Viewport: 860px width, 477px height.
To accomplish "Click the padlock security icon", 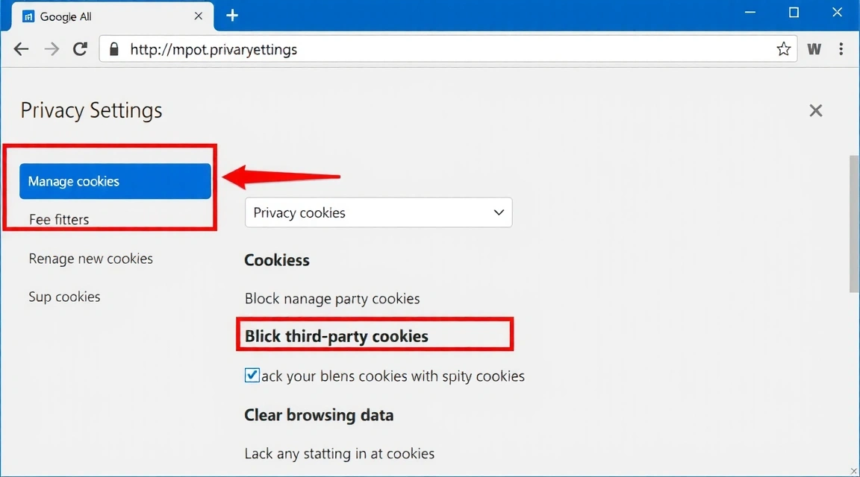I will tap(113, 49).
